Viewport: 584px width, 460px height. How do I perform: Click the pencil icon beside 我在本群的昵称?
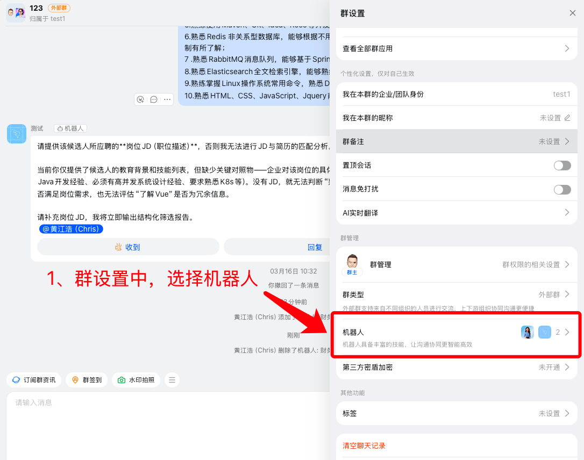567,118
